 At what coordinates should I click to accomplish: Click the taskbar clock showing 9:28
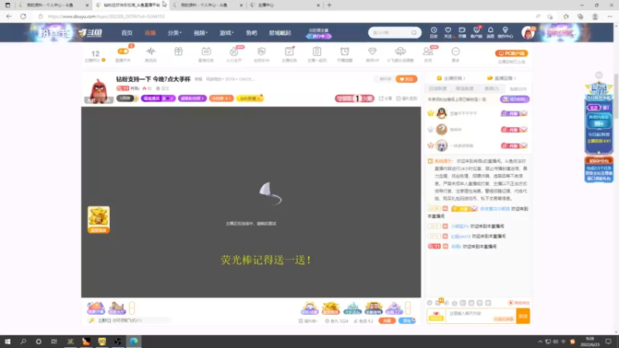coord(590,341)
